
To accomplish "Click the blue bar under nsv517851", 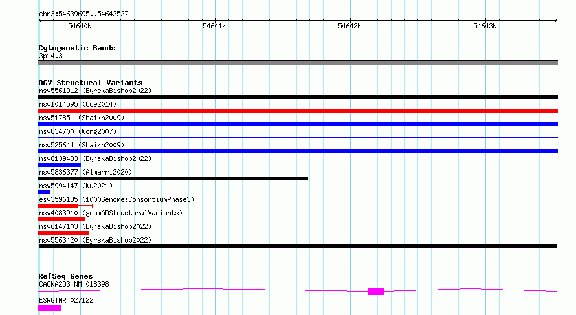I will tap(298, 124).
